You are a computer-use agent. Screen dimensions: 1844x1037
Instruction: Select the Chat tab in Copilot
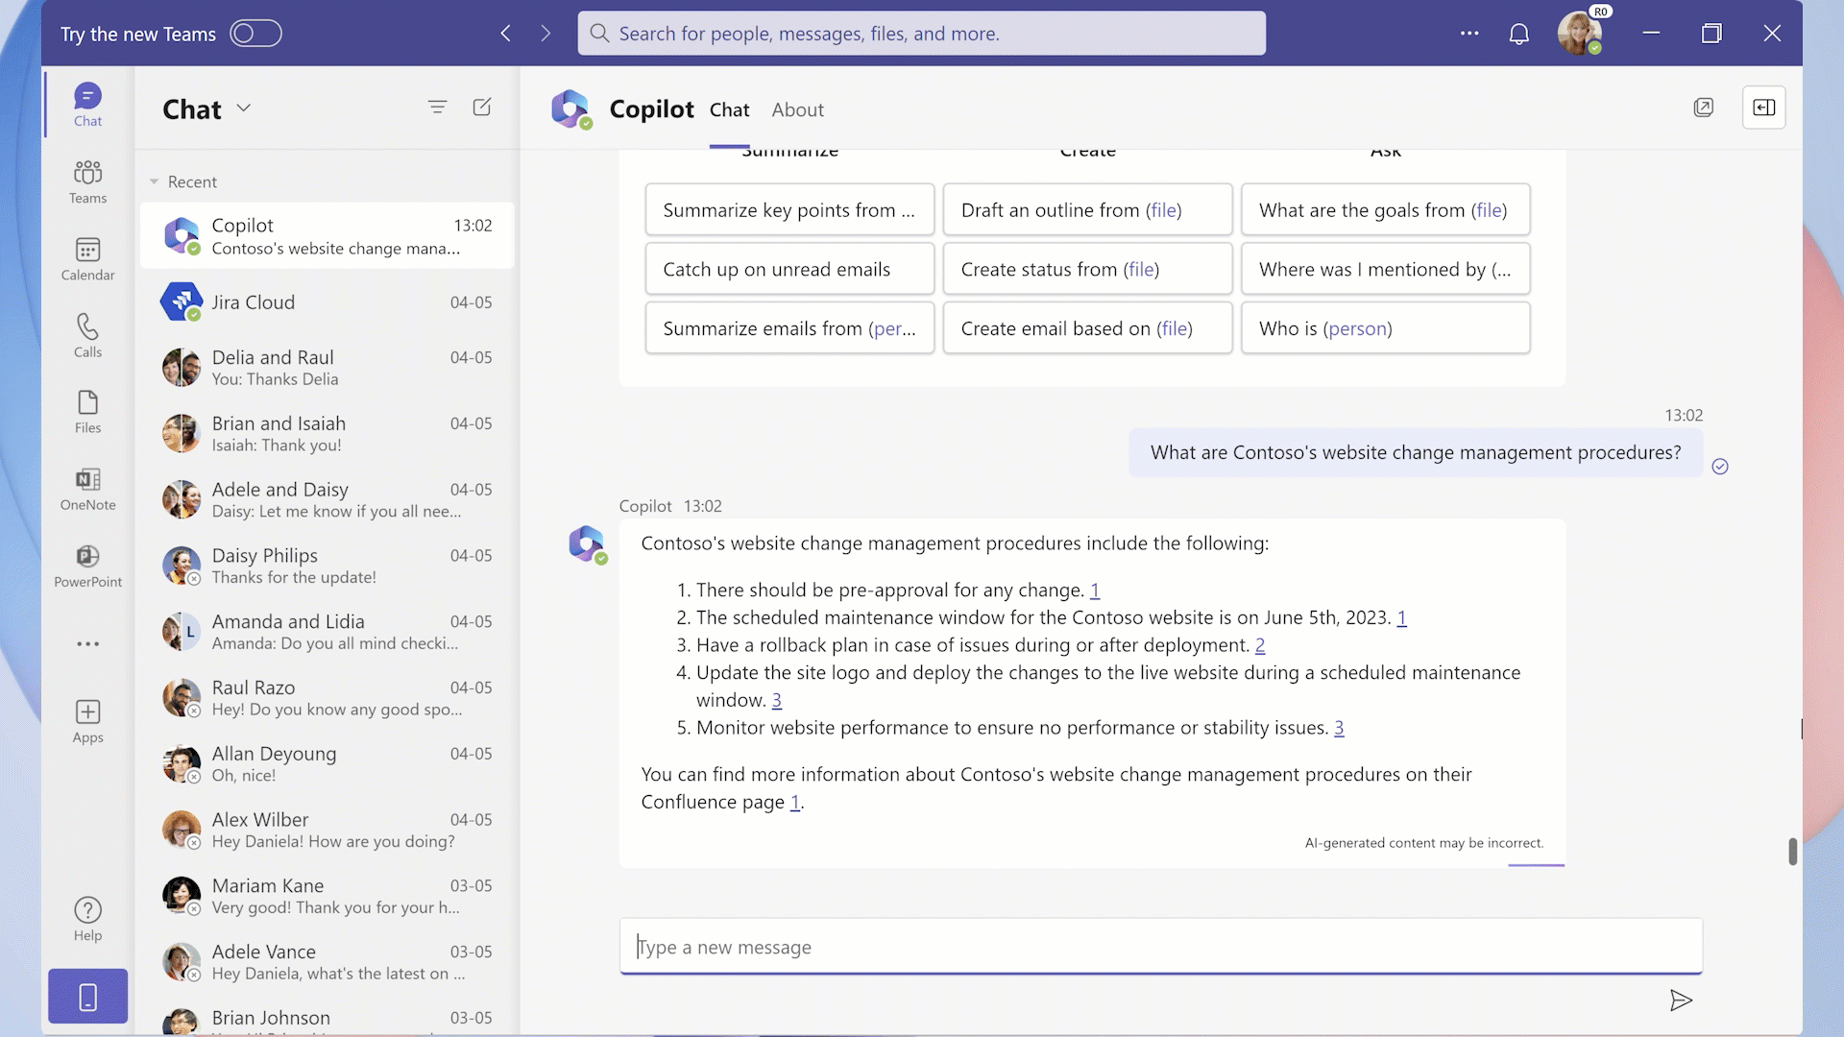[x=728, y=108]
